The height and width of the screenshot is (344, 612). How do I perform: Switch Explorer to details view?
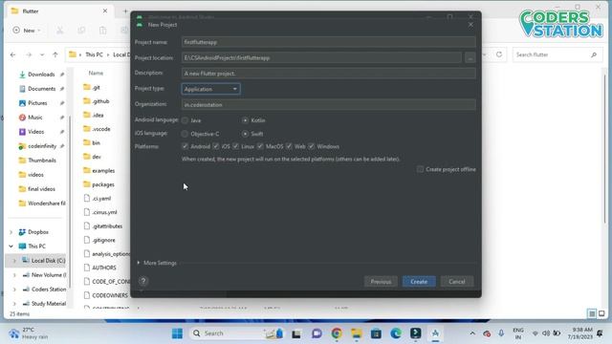point(592,313)
